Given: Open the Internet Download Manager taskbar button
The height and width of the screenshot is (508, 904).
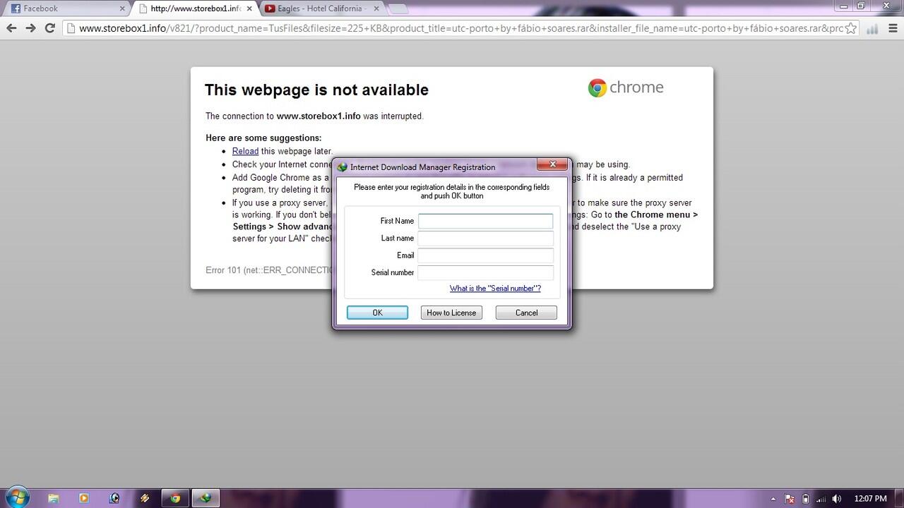Looking at the screenshot, I should [x=206, y=497].
